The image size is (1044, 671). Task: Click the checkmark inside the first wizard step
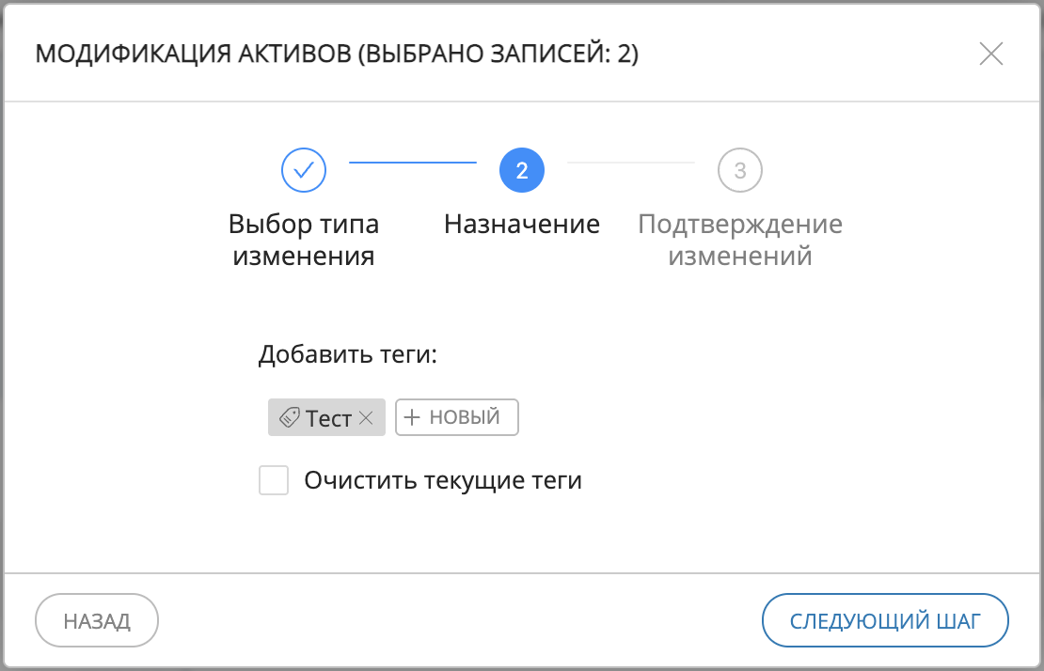tap(303, 170)
